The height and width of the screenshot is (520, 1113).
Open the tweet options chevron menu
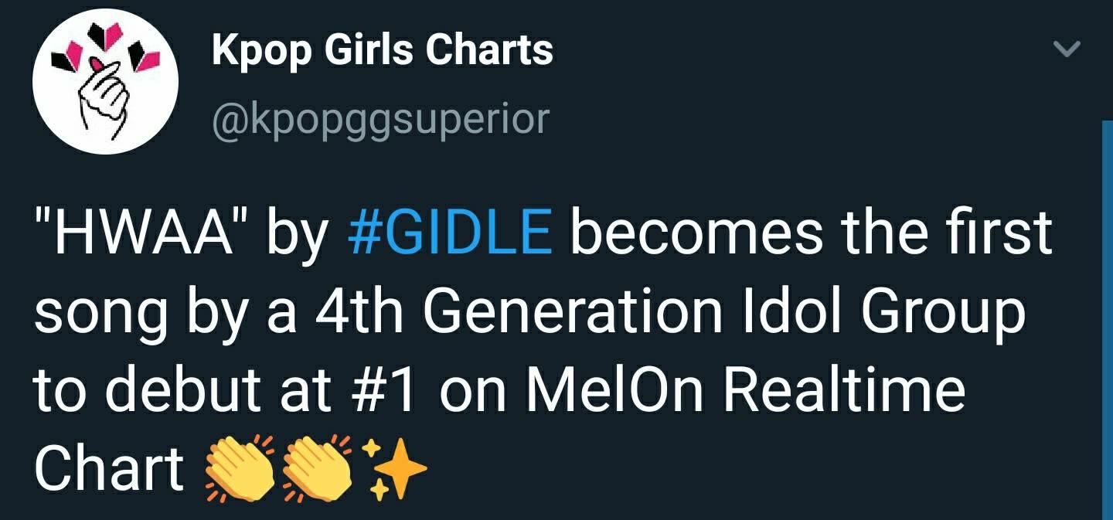coord(1067,49)
